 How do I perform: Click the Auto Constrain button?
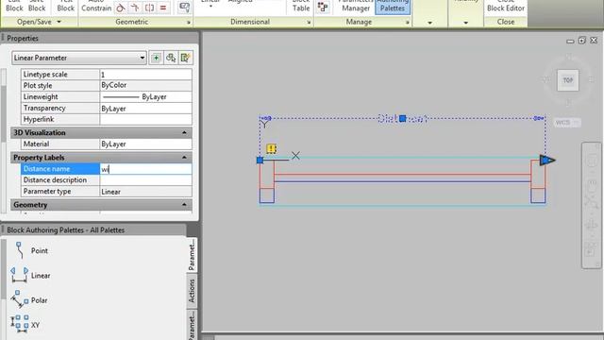(x=96, y=7)
